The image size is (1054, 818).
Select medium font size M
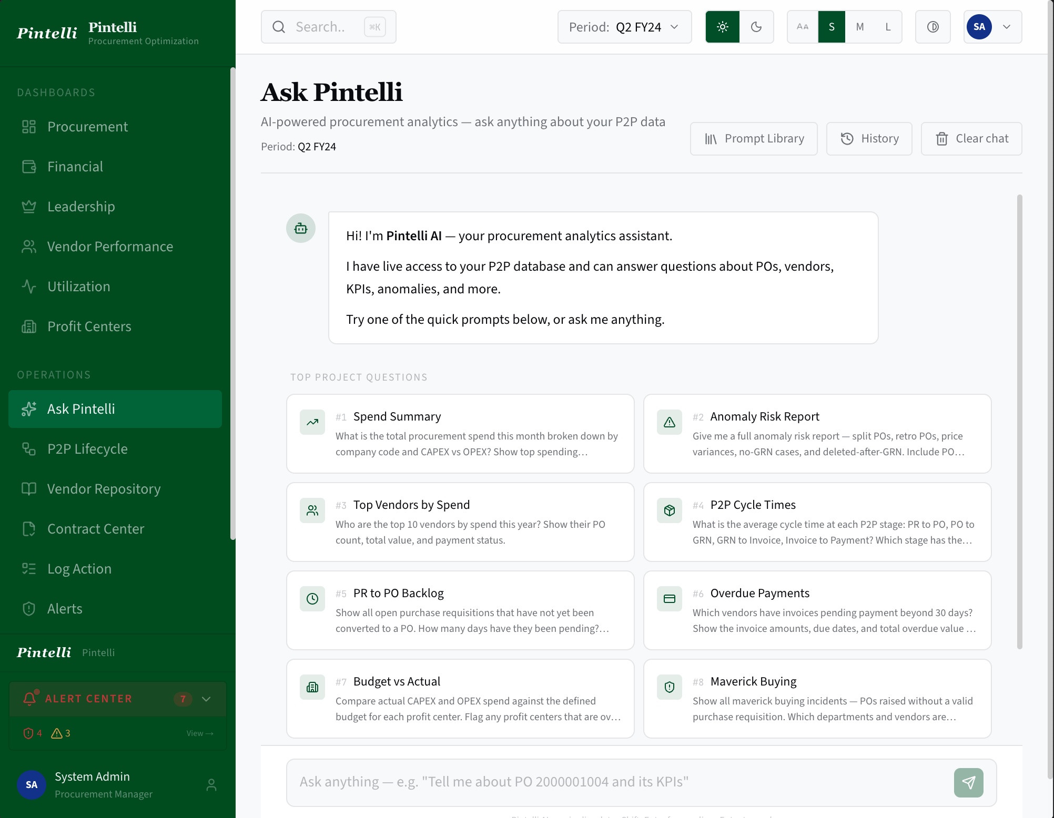click(860, 27)
